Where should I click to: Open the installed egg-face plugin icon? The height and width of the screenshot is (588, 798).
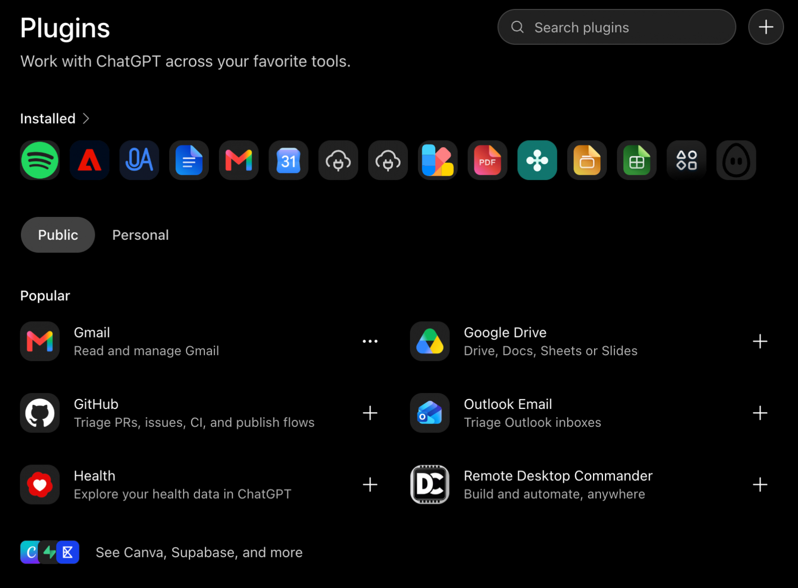736,160
